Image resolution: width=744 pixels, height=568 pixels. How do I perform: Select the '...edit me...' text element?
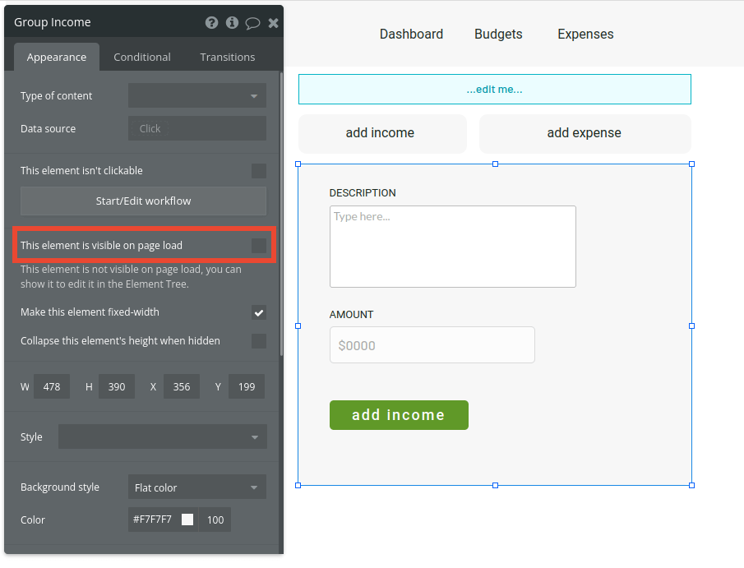pos(494,89)
